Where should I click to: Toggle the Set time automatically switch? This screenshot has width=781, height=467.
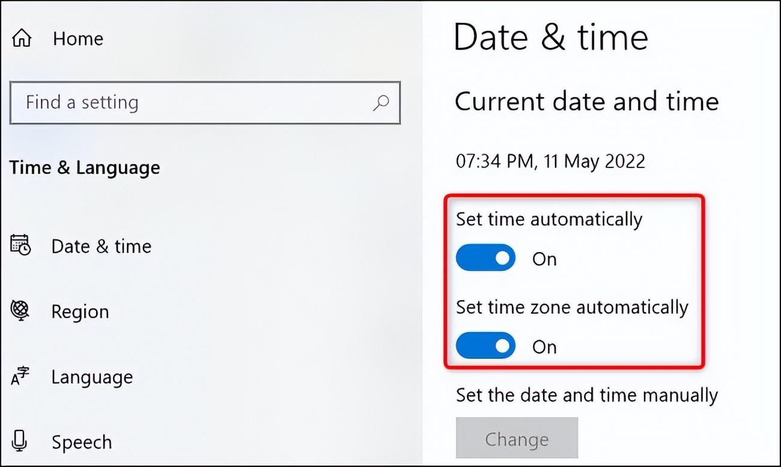pos(485,258)
